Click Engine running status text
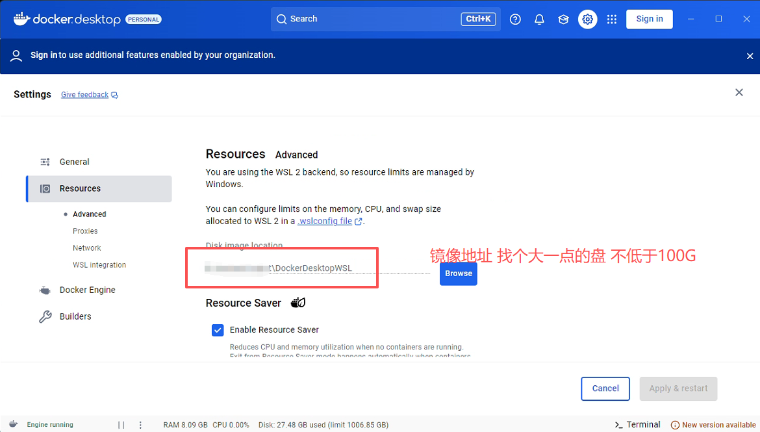Viewport: 760px width, 432px height. [50, 425]
